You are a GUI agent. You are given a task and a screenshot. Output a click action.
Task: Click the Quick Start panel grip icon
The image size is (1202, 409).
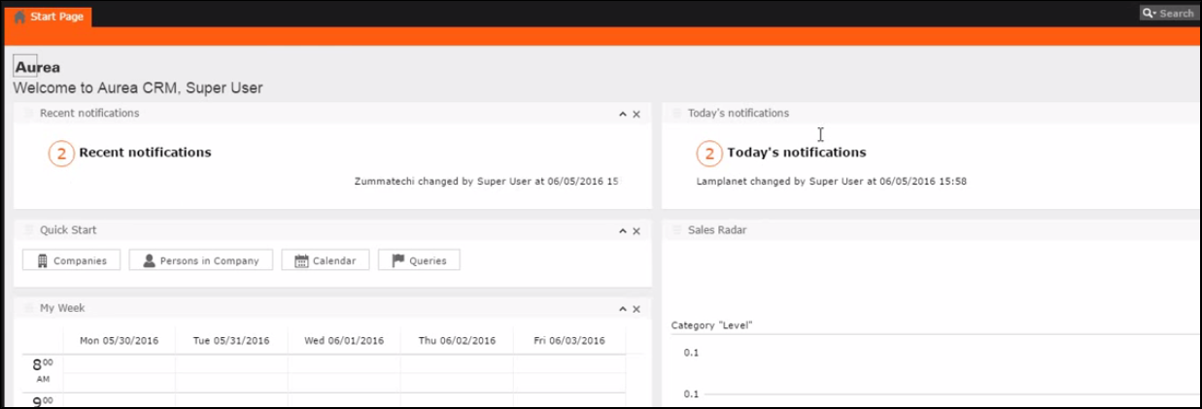(28, 230)
